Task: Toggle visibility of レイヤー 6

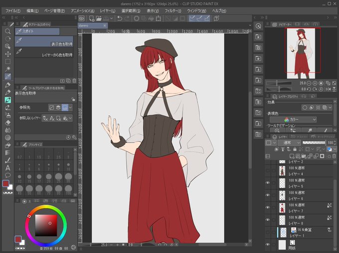Action: 268,195
